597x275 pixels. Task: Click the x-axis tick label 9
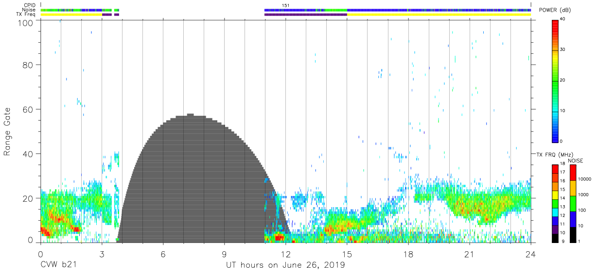[224, 254]
